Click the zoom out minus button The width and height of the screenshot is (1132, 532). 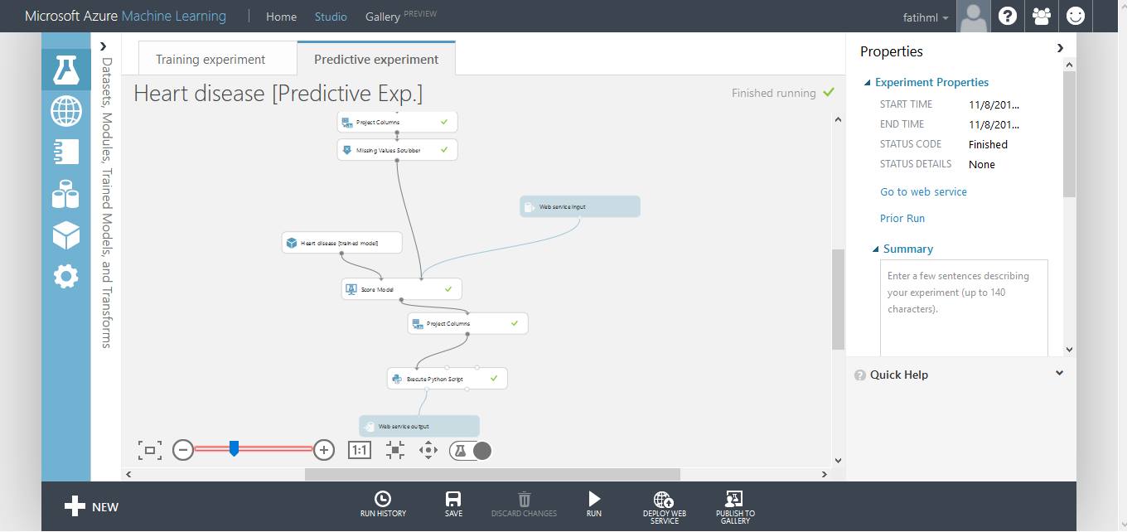183,450
